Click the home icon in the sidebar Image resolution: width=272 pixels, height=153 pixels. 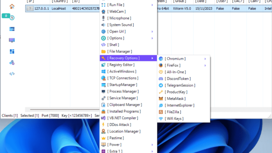tap(12, 6)
